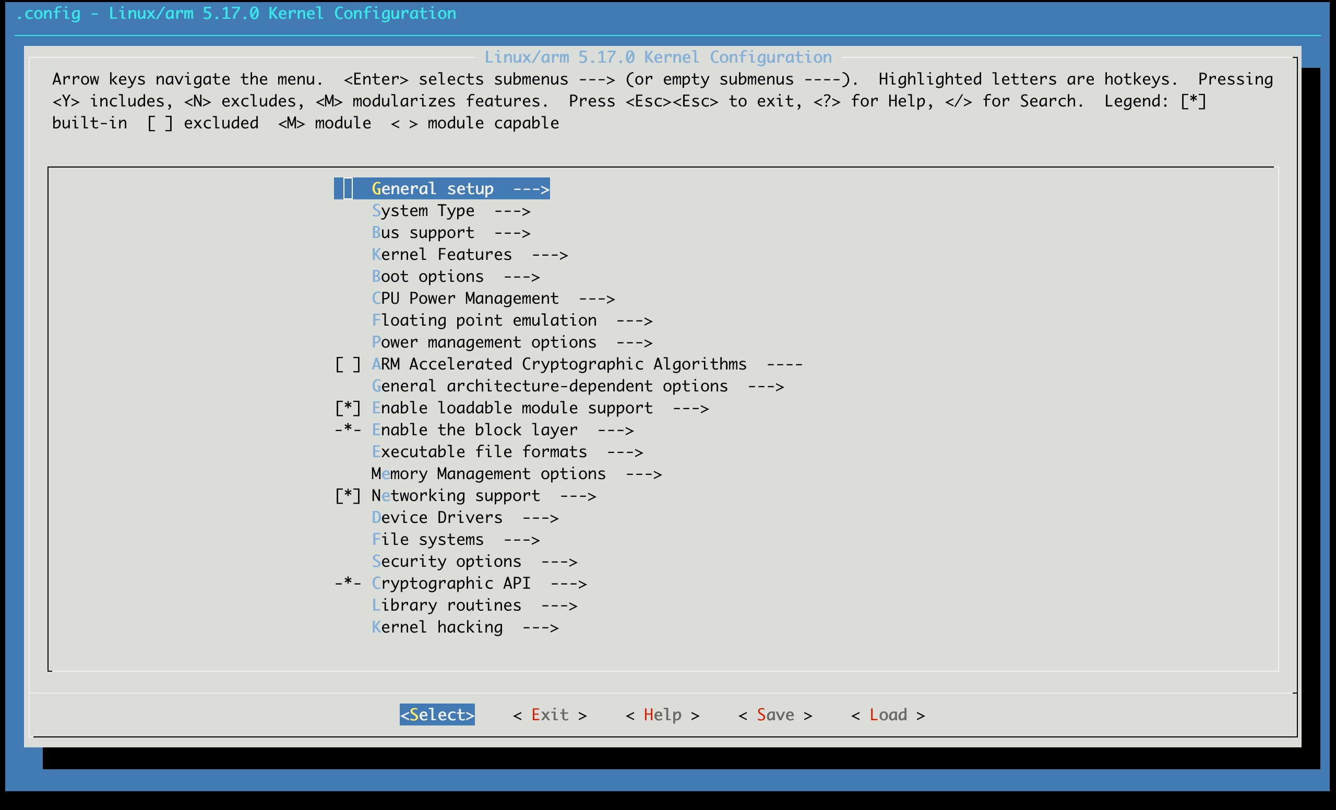Viewport: 1336px width, 810px height.
Task: Click the Load button
Action: (888, 714)
